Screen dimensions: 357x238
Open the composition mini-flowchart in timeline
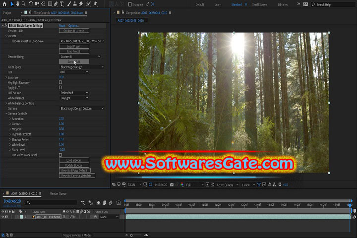click(x=83, y=202)
